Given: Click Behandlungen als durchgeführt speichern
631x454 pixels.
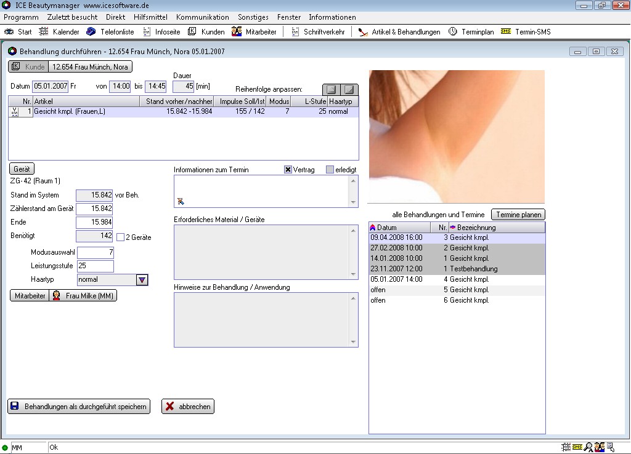Looking at the screenshot, I should point(79,407).
